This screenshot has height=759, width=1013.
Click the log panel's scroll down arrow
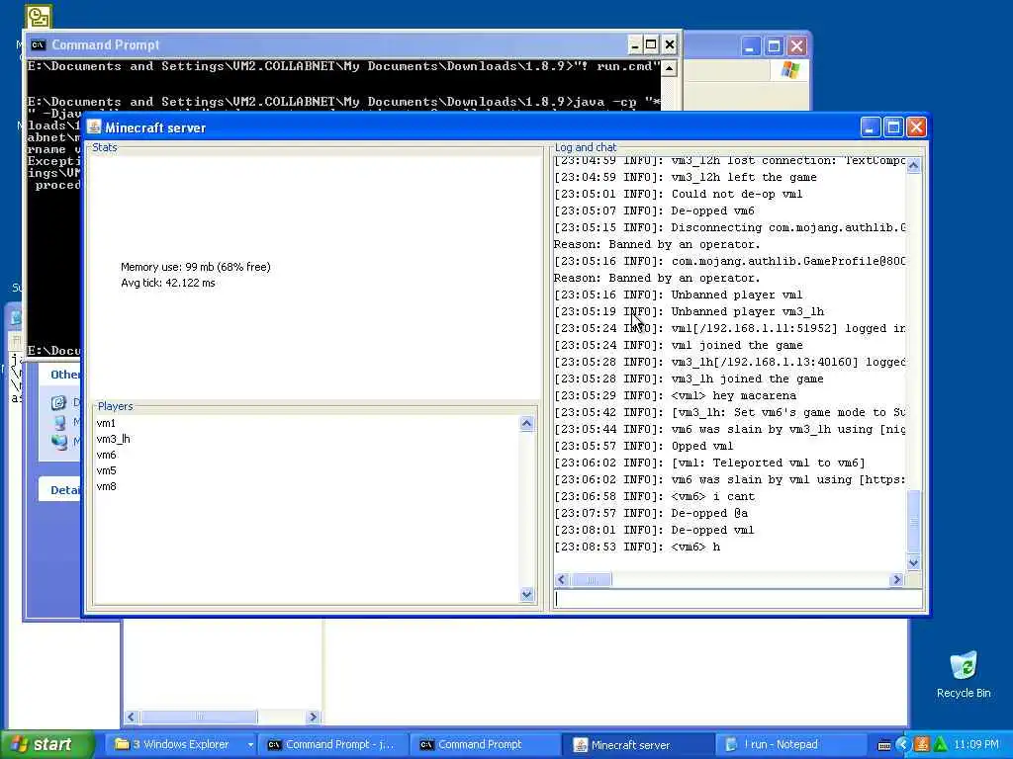click(x=913, y=562)
